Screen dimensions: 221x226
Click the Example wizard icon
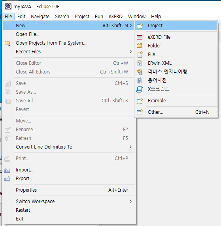point(140,101)
